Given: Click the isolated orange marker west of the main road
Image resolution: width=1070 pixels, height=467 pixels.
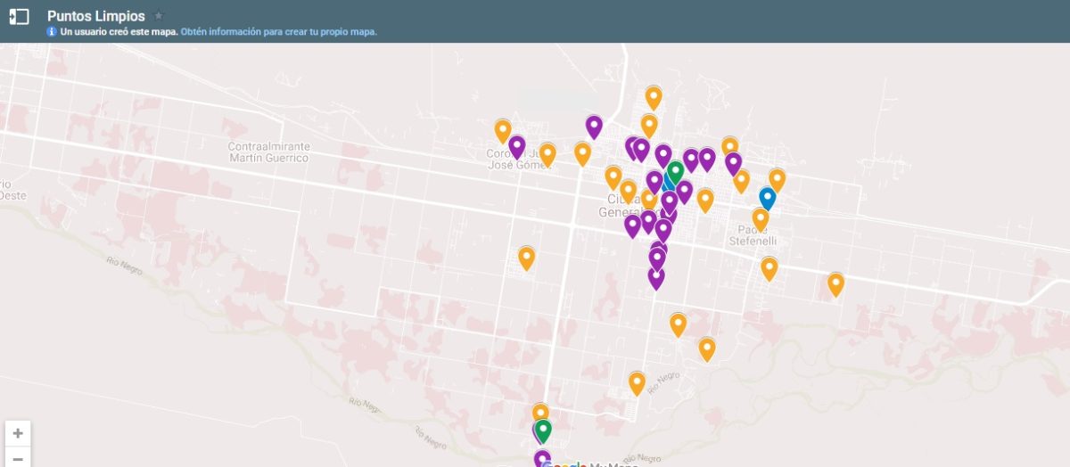Looking at the screenshot, I should (x=526, y=258).
